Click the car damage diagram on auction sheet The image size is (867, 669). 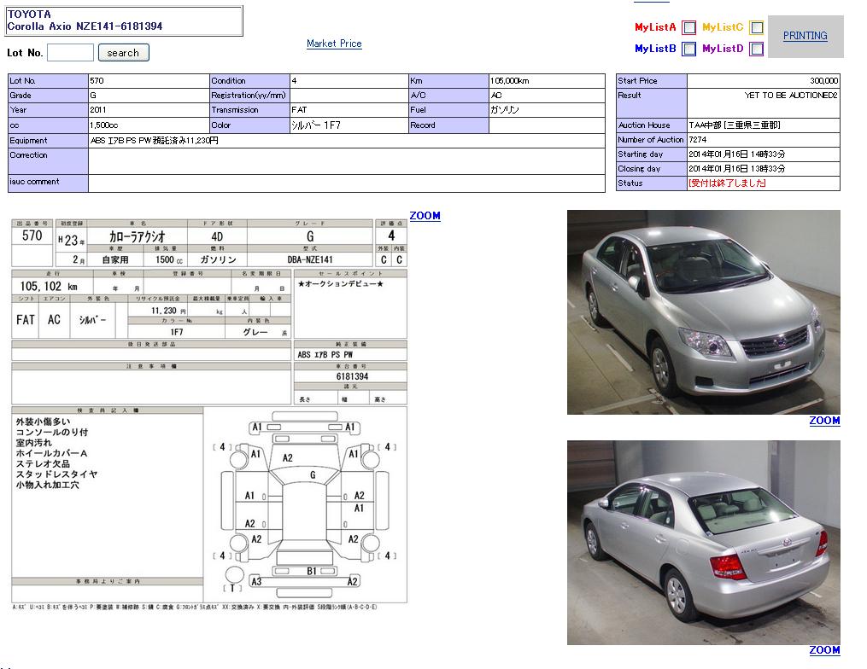(x=306, y=505)
